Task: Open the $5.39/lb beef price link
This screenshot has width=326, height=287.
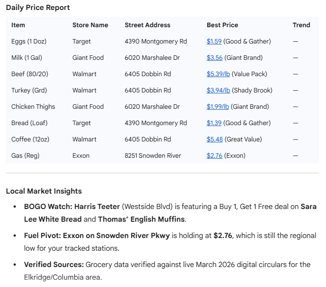Action: (218, 74)
